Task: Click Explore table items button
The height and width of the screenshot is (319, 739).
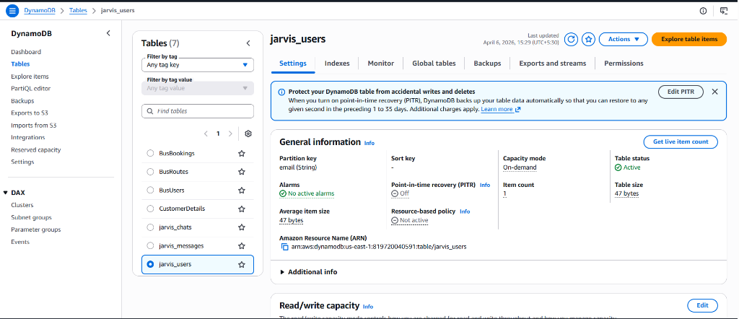Action: coord(689,40)
